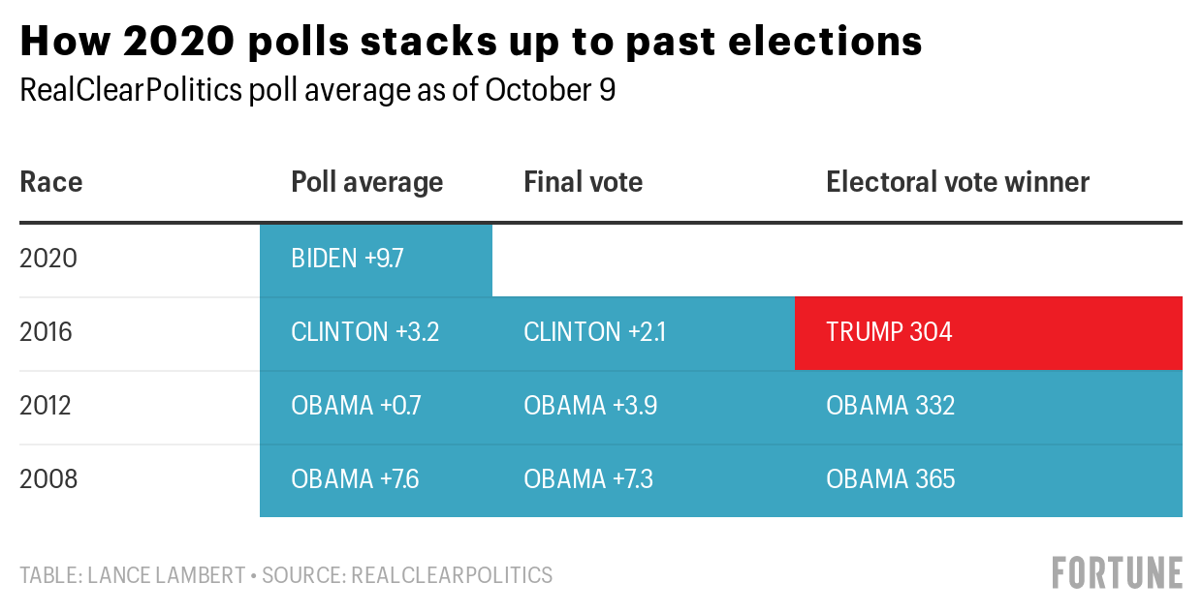Select the Poll average column header
Screen dimensions: 1202x614
pos(366,182)
